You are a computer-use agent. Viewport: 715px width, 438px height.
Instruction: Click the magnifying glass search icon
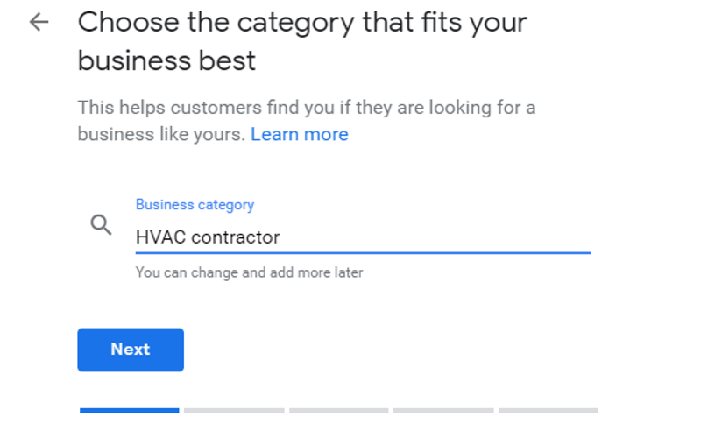101,225
